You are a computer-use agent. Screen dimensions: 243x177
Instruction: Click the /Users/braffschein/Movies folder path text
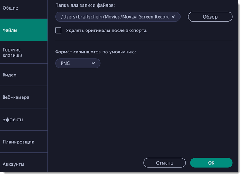pyautogui.click(x=113, y=16)
